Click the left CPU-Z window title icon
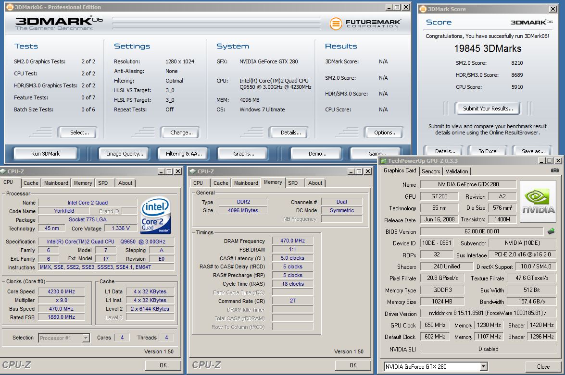 tap(3, 171)
